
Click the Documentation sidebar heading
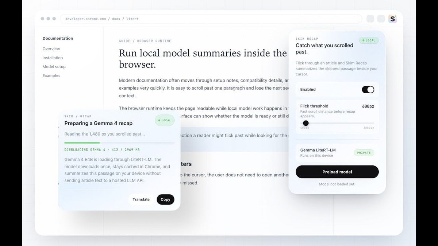click(58, 38)
